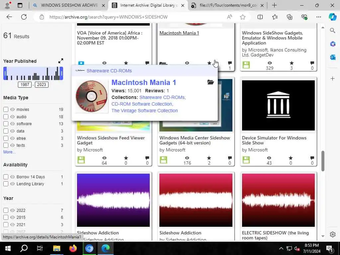The width and height of the screenshot is (340, 255).
Task: Open the Collections icon
Action: pyautogui.click(x=290, y=17)
